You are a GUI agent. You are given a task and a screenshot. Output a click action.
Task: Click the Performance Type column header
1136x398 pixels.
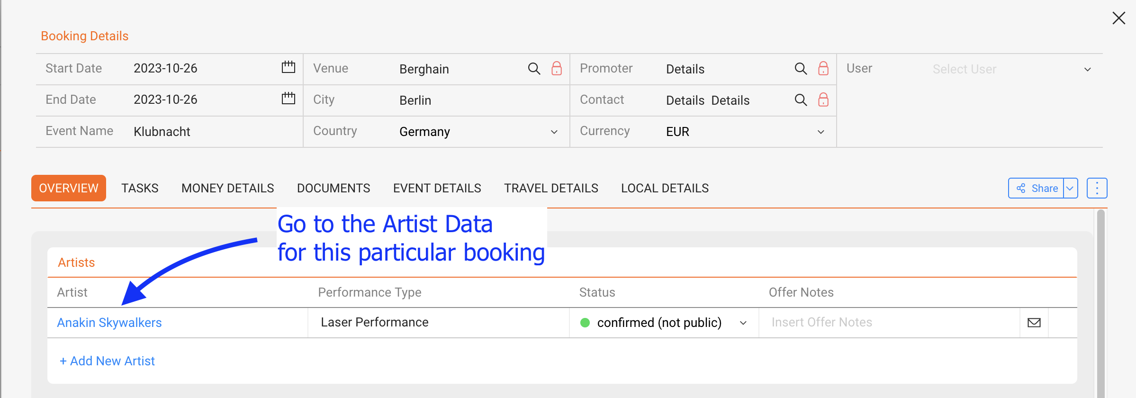point(370,292)
